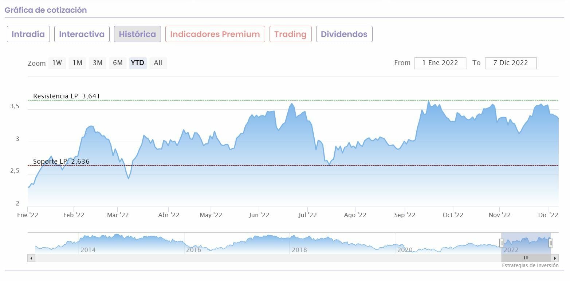Activate the YTD zoom button

(138, 63)
